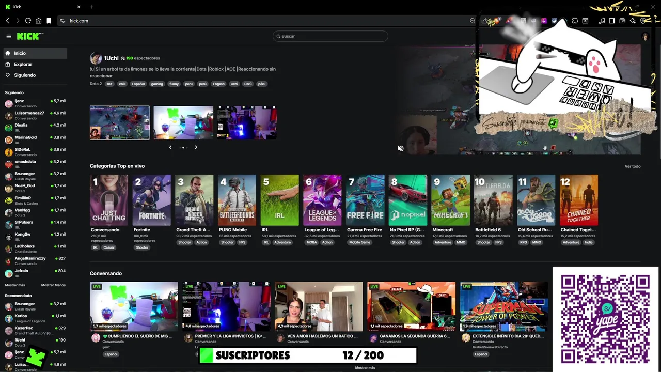Open the Grand Theft Auto category card

194,200
